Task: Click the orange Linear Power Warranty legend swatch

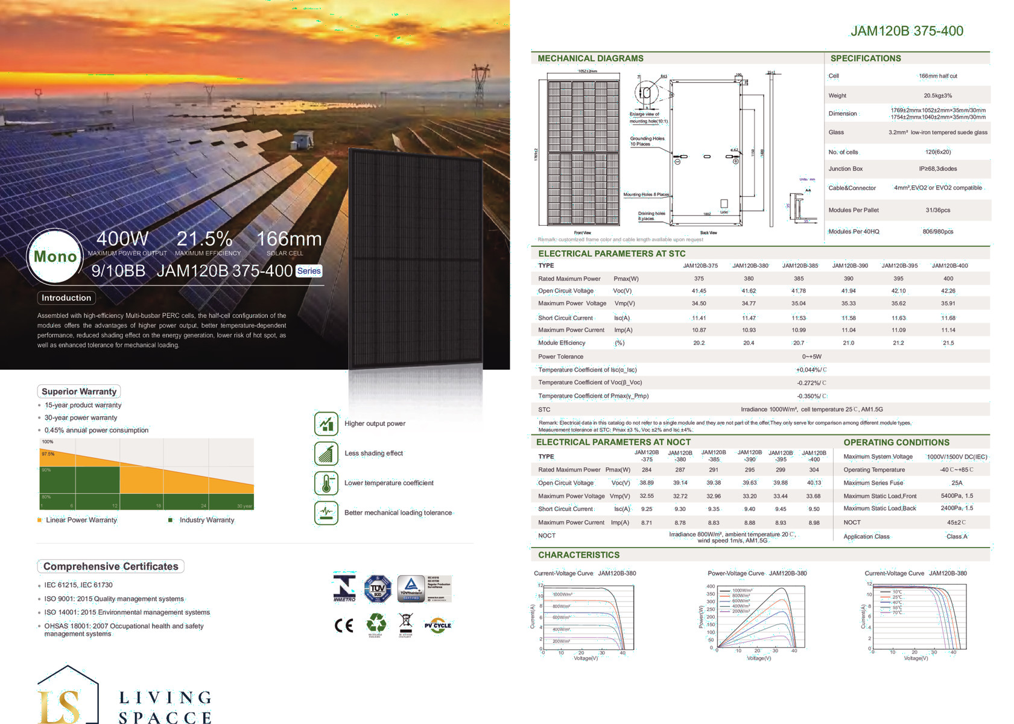Action: pos(40,520)
